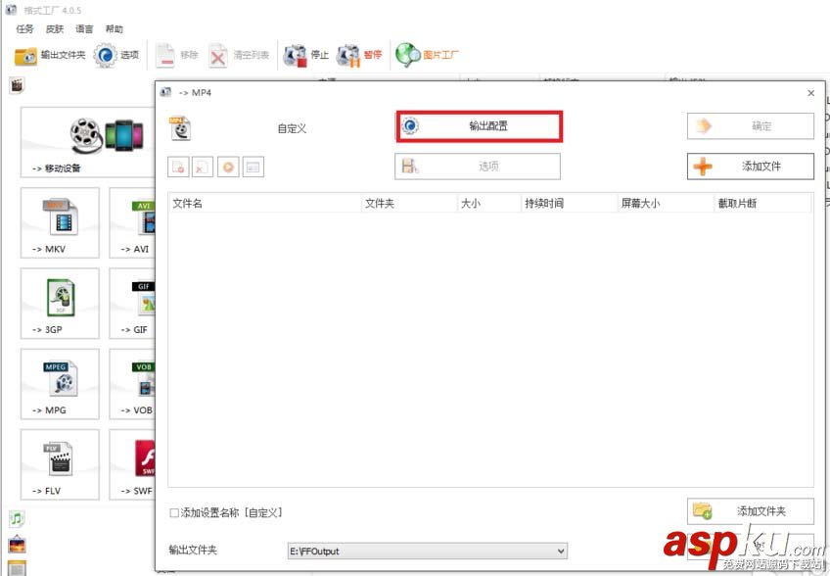830x576 pixels.
Task: Click the 选项 button in MP4 dialog
Action: (478, 167)
